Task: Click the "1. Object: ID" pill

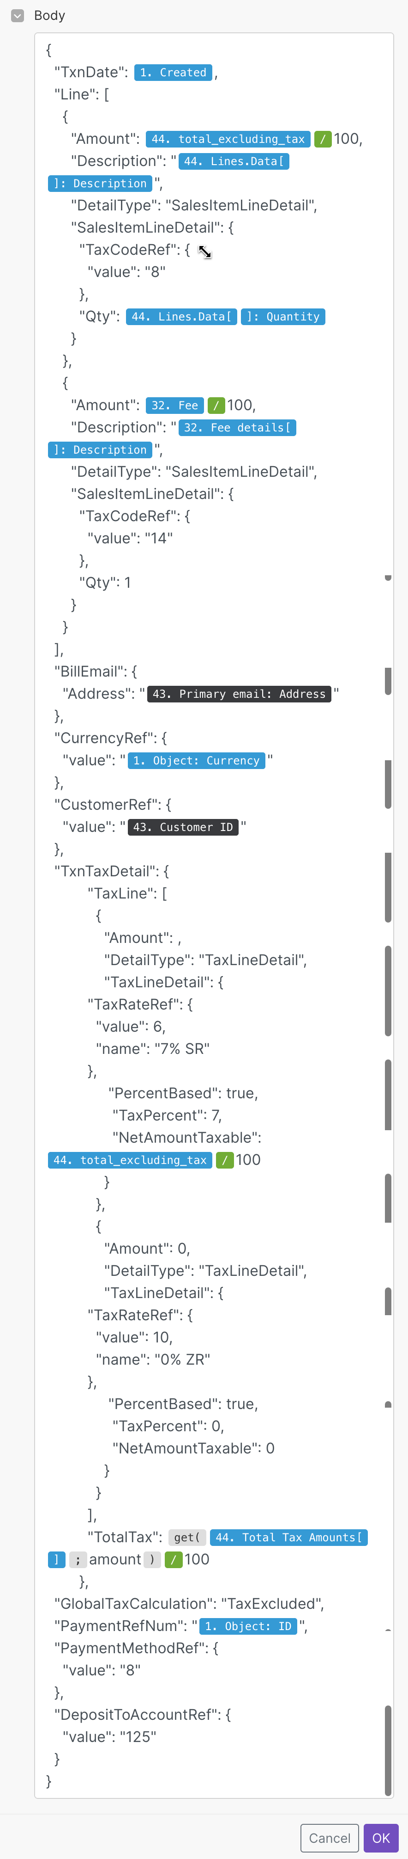Action: [x=248, y=1626]
